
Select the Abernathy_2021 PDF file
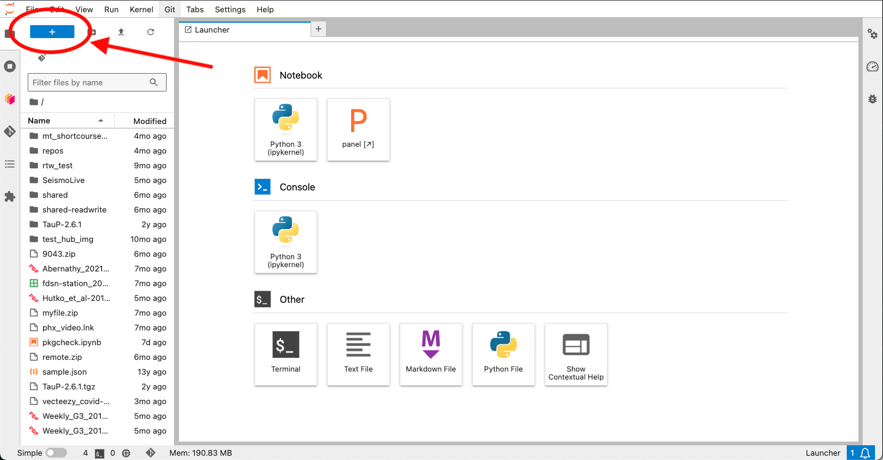click(97, 269)
